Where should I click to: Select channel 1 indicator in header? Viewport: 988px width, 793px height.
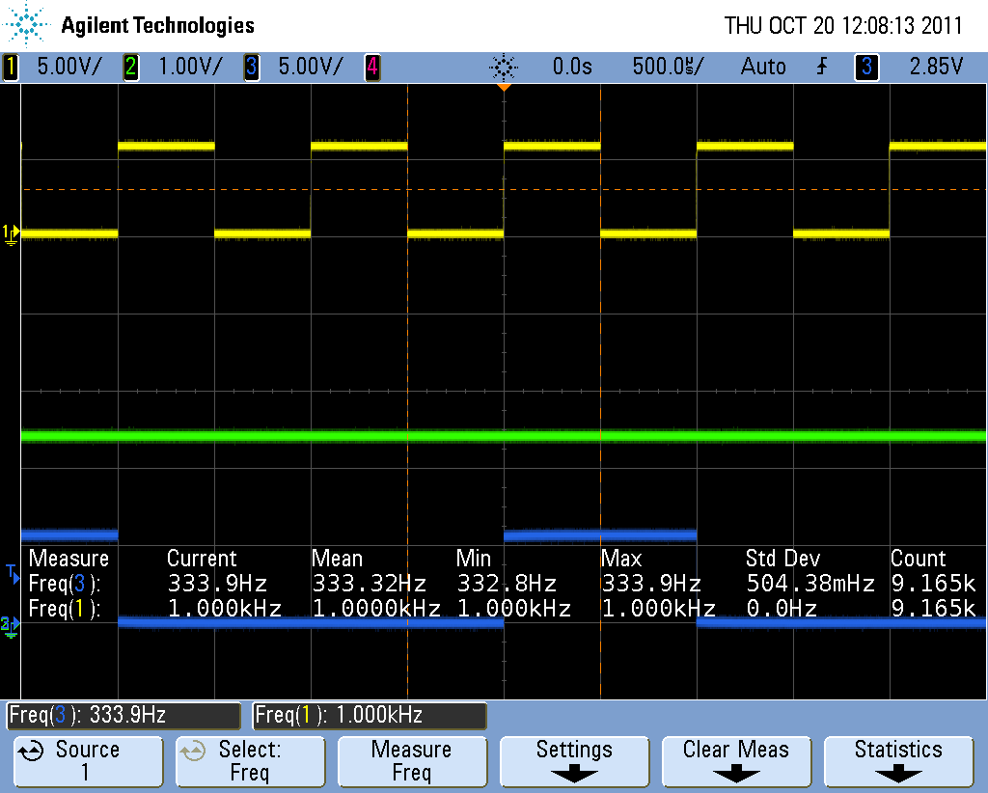pos(11,67)
